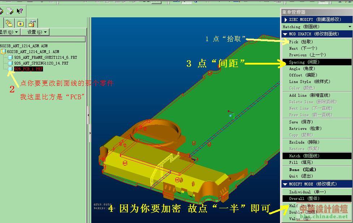
Task: Open the hammer connections navigator tab
Action: coord(32,23)
